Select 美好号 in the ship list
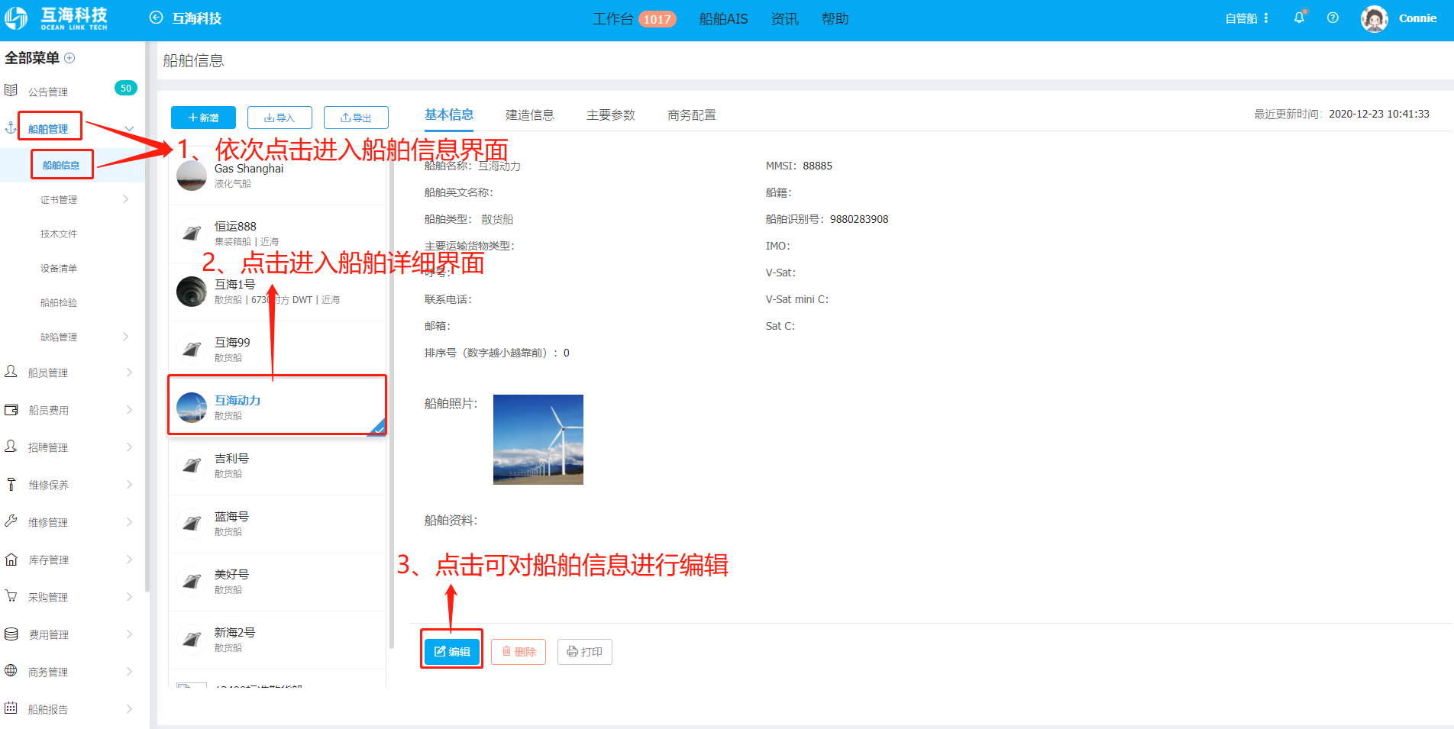The width and height of the screenshot is (1454, 729). pos(277,582)
